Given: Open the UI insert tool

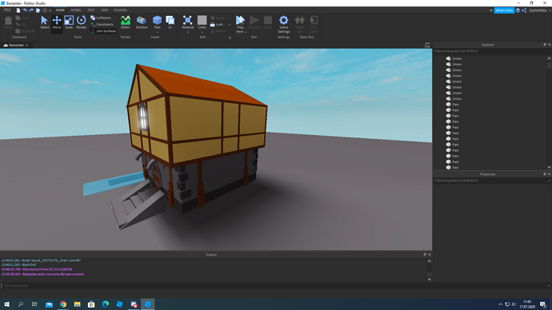Looking at the screenshot, I should coord(170,22).
